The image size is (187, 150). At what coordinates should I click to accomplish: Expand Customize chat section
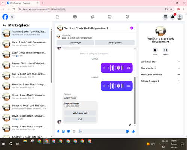point(160,61)
